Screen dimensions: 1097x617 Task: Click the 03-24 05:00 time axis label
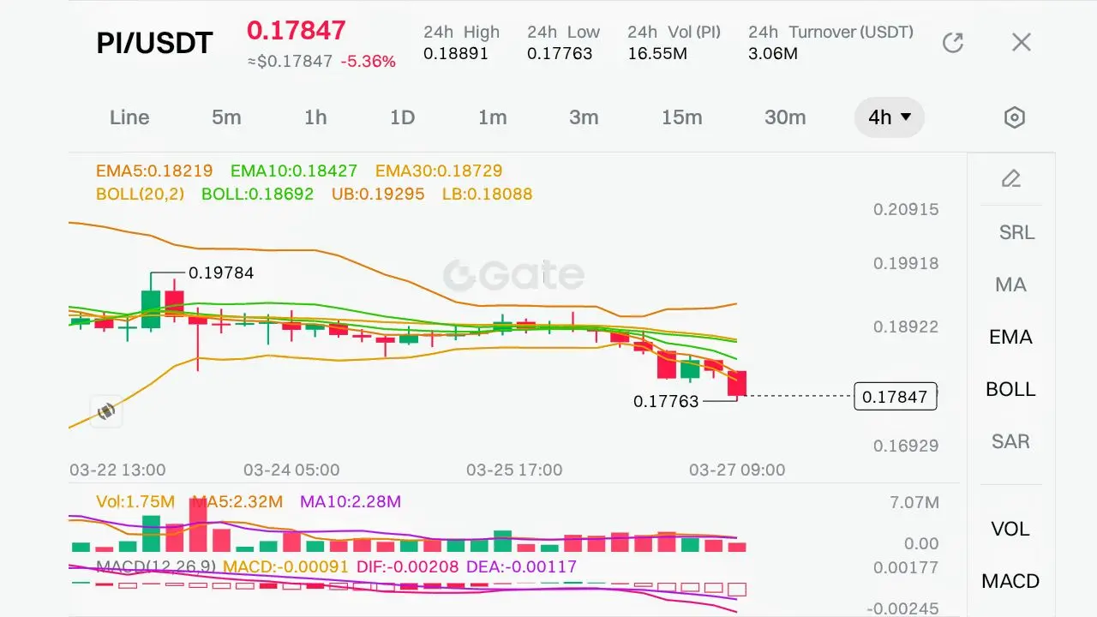click(x=291, y=470)
